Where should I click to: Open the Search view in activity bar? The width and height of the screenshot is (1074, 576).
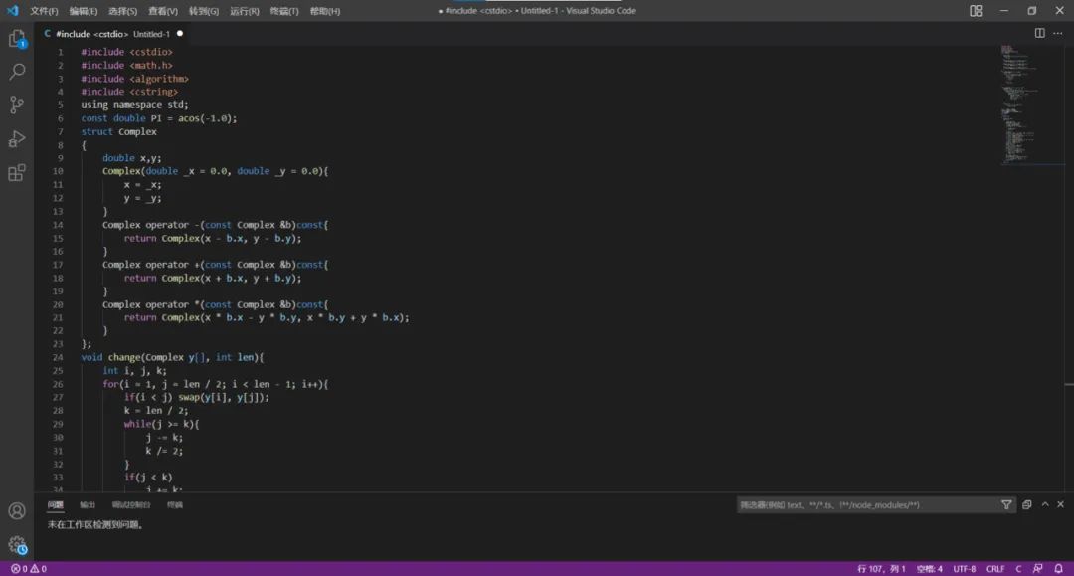[17, 72]
